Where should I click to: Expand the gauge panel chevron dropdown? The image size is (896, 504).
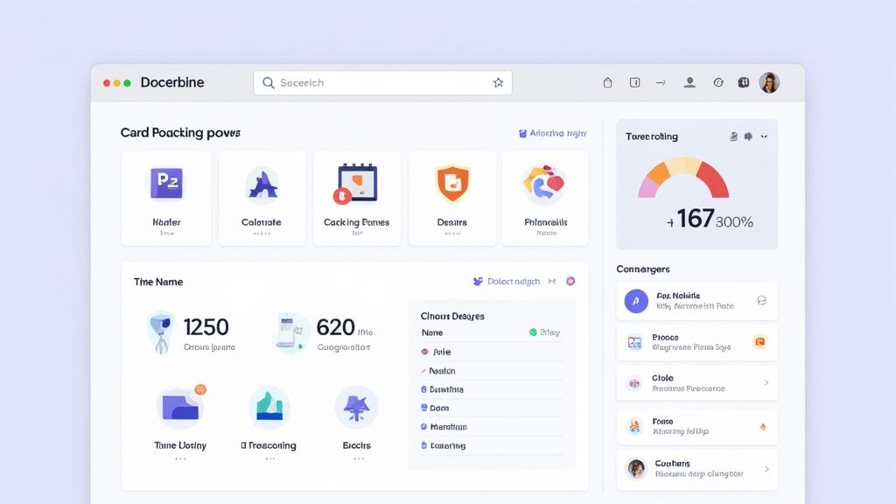click(x=764, y=136)
